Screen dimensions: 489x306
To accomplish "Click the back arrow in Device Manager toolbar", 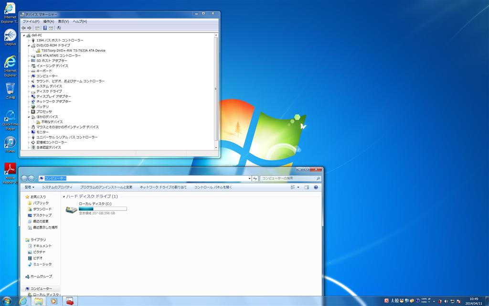I will 23,28.
